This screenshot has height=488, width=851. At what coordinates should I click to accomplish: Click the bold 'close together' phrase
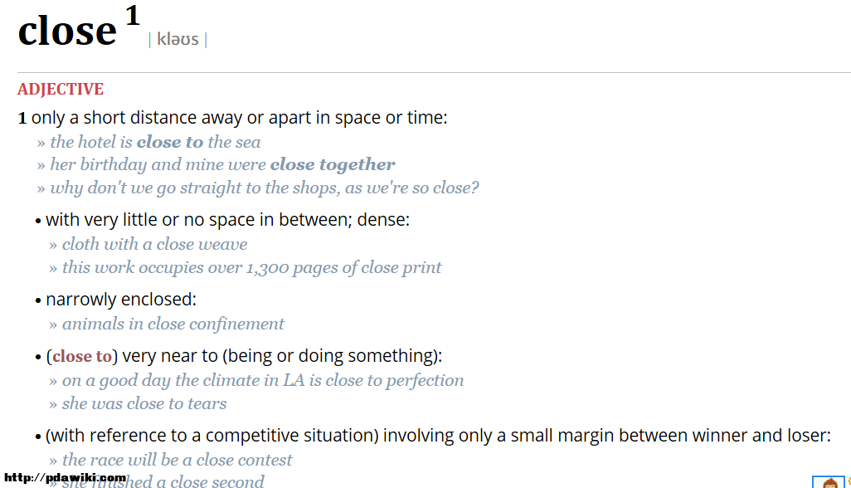tap(333, 164)
